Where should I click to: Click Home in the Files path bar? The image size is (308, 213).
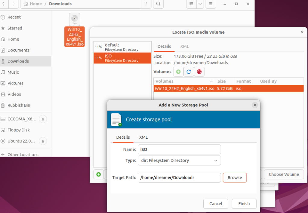pyautogui.click(x=33, y=4)
